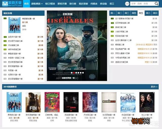This screenshot has width=162, height=129.
Task: Select the active 周五 Friday tab
Action: 141,13
